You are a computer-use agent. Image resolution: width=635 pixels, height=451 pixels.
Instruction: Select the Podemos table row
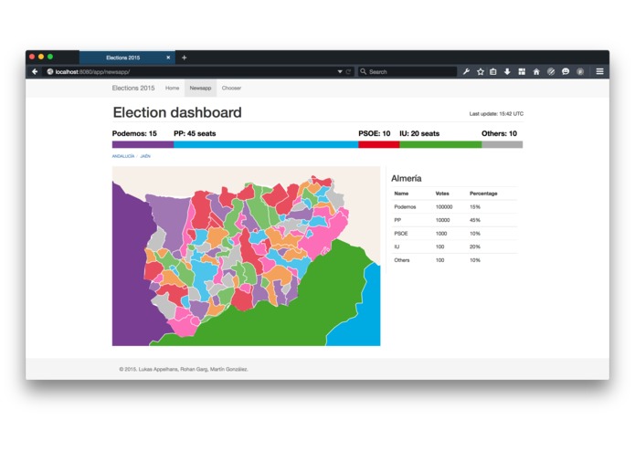point(454,206)
